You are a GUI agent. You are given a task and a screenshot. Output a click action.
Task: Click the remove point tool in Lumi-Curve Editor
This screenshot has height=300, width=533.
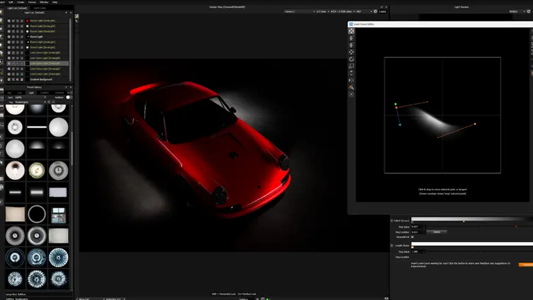(351, 45)
